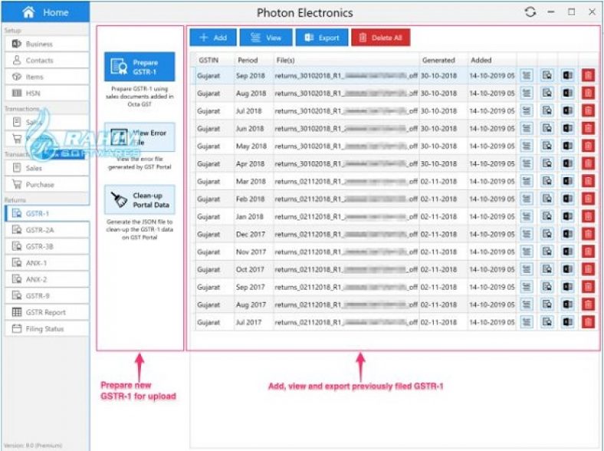Open GSTR-3B returns section
The height and width of the screenshot is (451, 604).
[x=47, y=246]
